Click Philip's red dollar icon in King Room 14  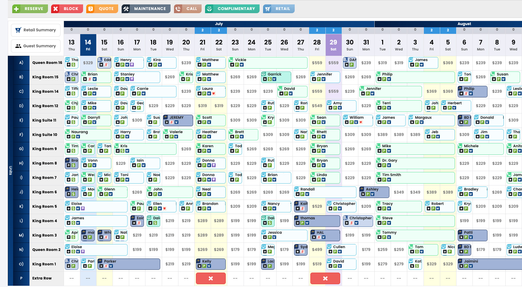click(x=466, y=94)
